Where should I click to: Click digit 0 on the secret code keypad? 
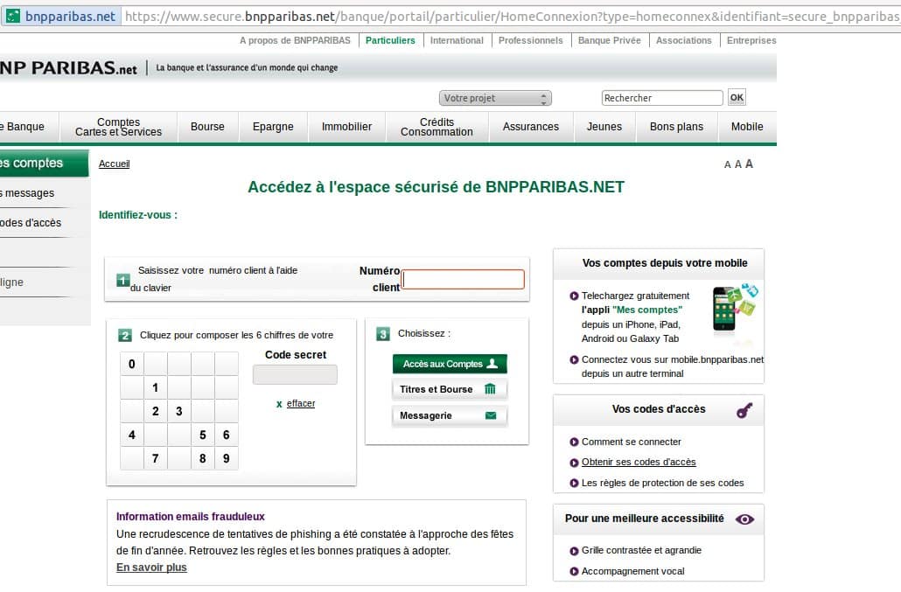pyautogui.click(x=131, y=364)
